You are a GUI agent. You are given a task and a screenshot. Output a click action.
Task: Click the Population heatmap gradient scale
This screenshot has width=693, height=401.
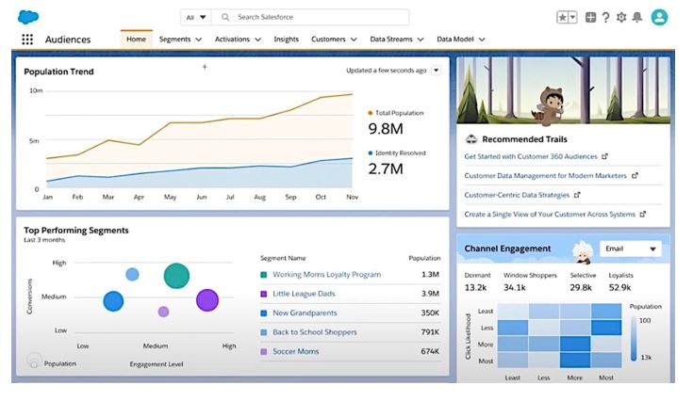(634, 338)
